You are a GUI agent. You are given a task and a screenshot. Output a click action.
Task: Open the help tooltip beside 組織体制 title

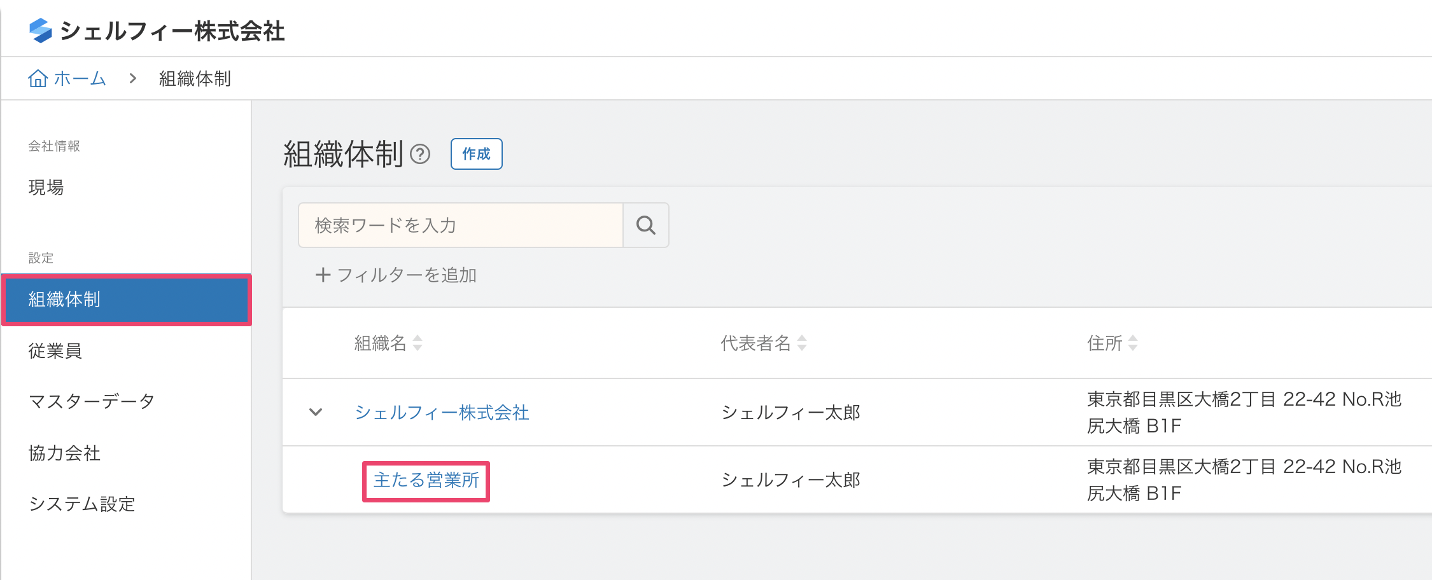(421, 154)
